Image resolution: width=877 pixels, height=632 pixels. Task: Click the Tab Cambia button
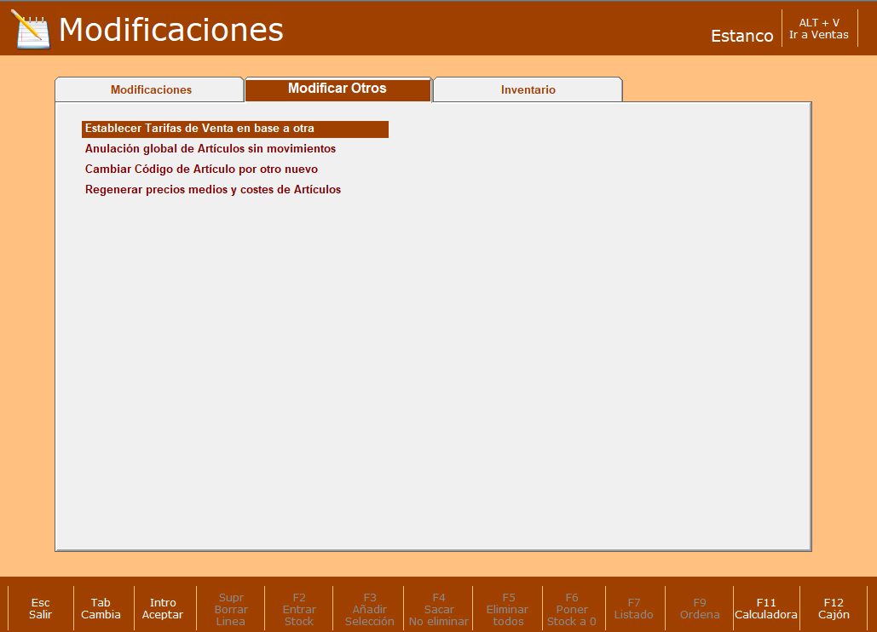click(101, 608)
